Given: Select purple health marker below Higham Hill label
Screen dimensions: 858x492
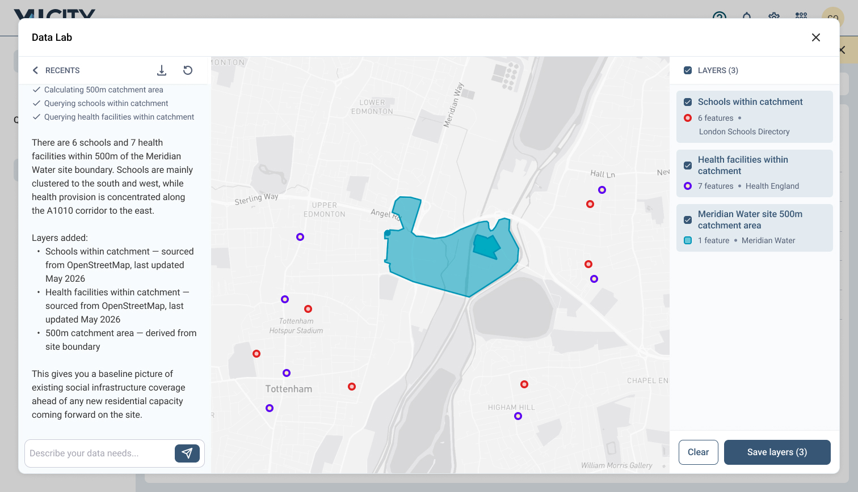Looking at the screenshot, I should tap(518, 416).
